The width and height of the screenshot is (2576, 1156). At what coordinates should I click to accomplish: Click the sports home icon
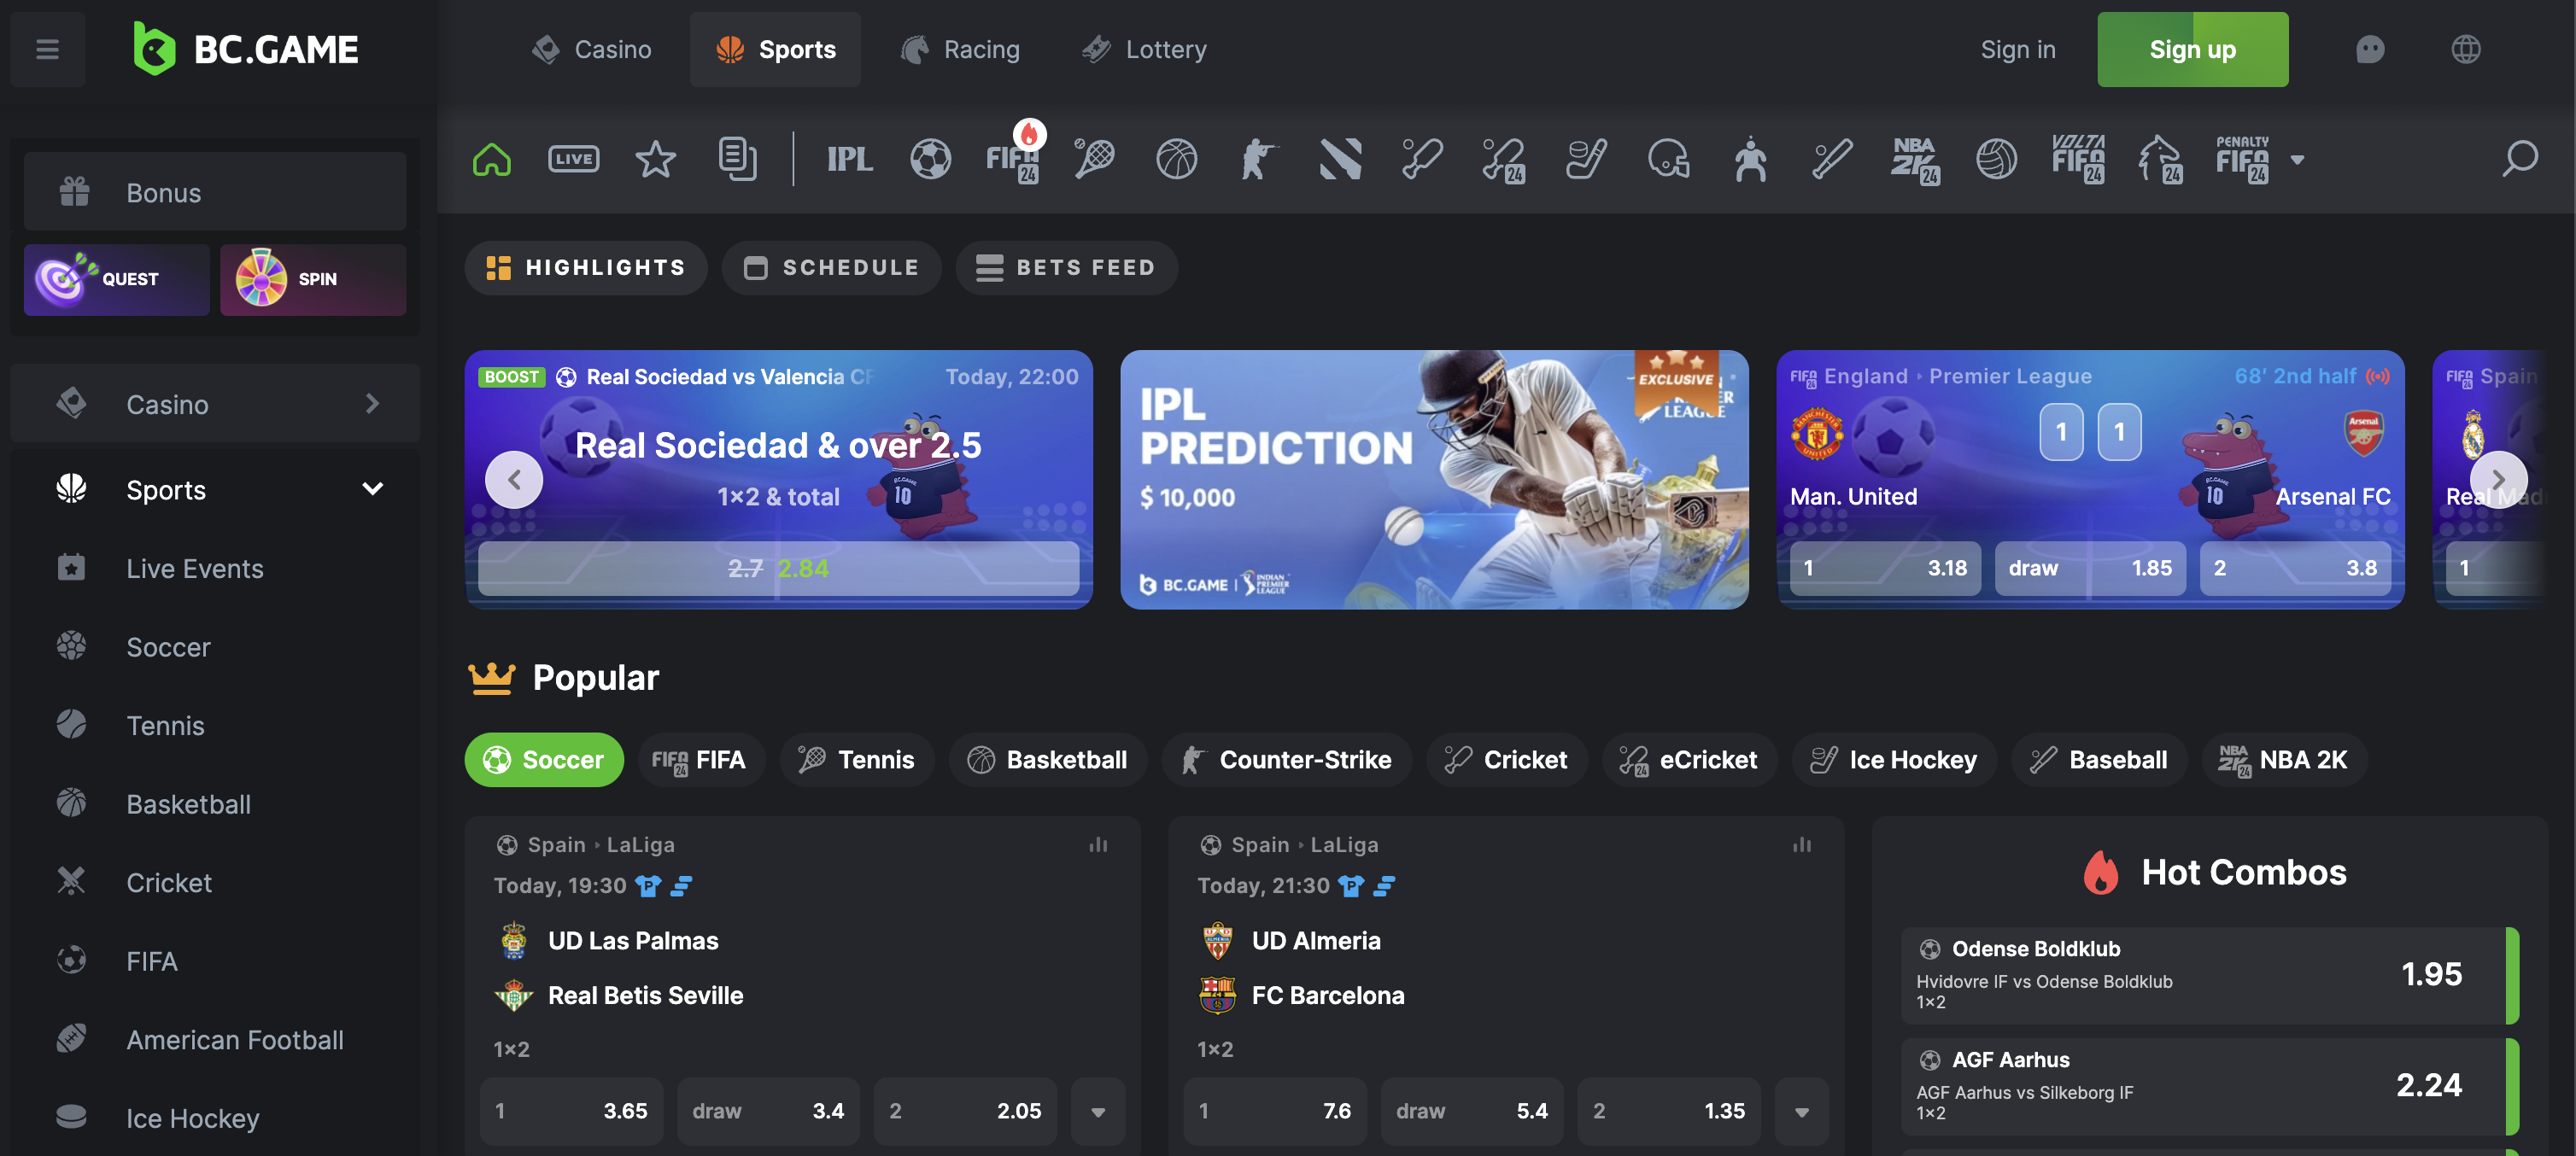coord(492,158)
